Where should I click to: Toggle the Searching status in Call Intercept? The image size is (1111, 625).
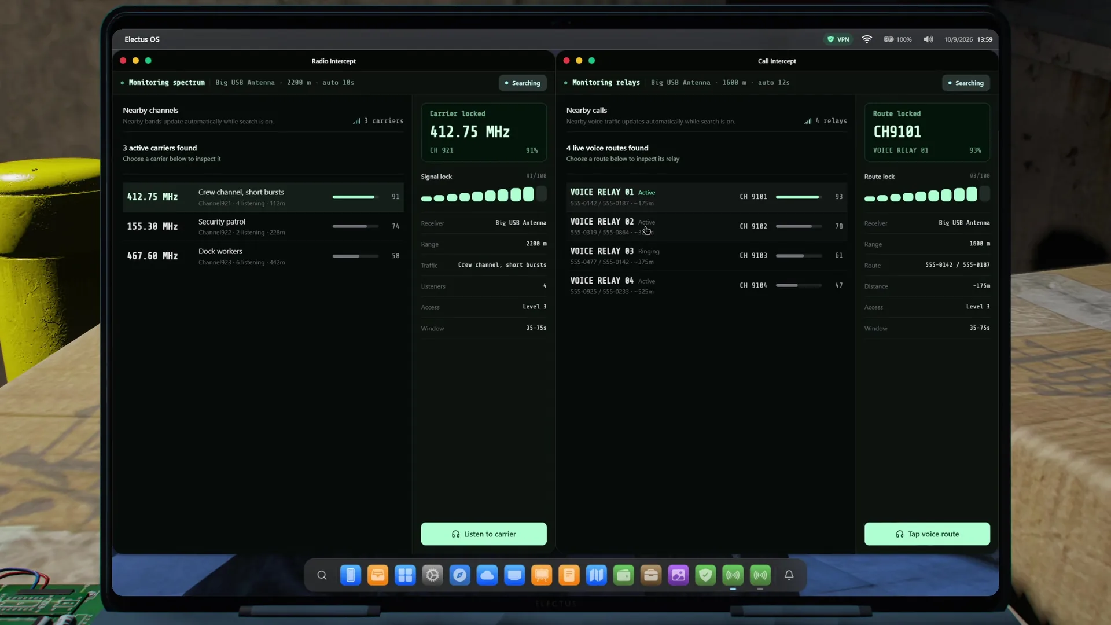(966, 83)
